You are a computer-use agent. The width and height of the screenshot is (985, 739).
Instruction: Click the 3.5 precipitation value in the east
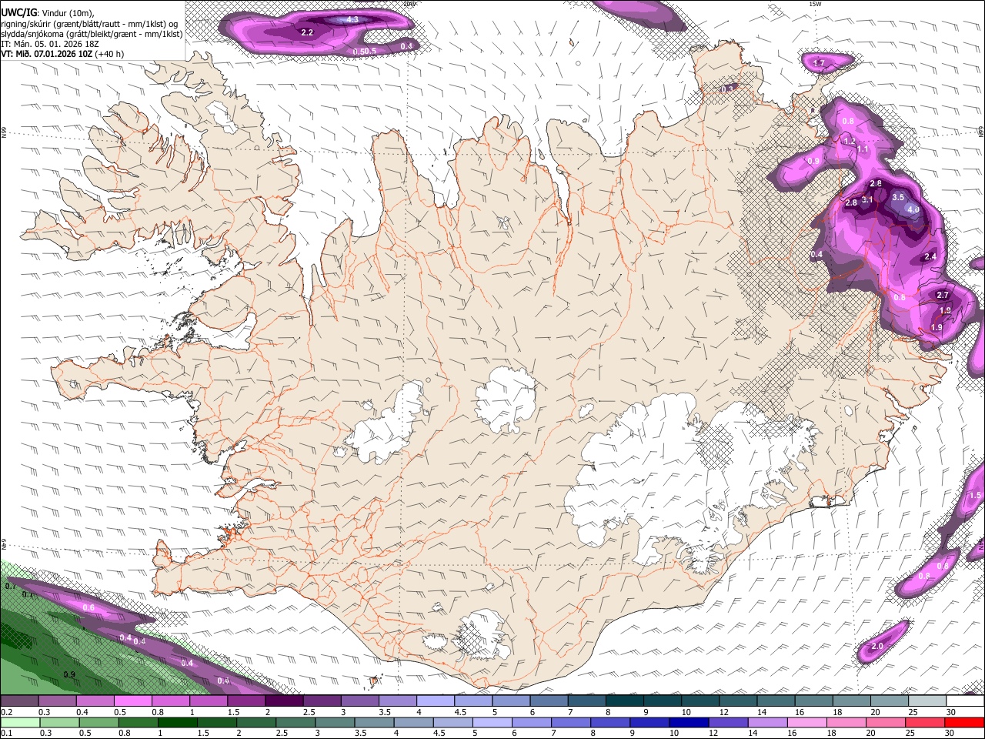coord(898,197)
